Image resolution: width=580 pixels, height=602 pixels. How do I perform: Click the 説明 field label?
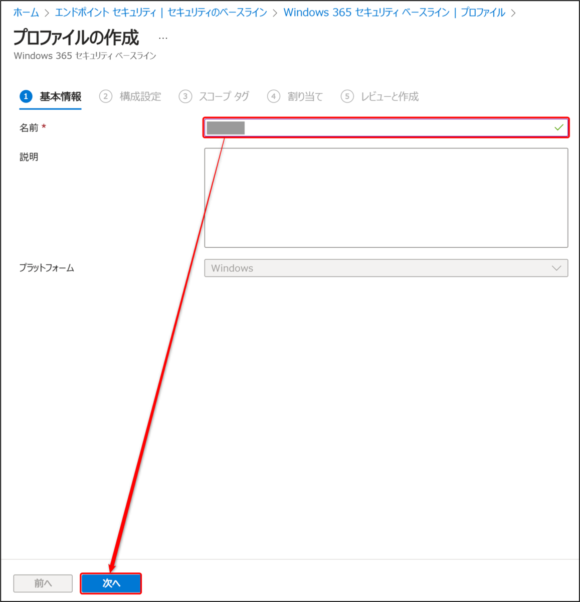[29, 157]
